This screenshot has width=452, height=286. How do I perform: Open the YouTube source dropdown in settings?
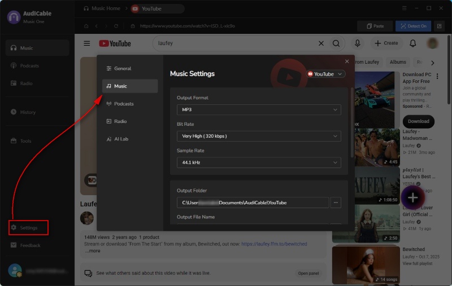pos(325,74)
